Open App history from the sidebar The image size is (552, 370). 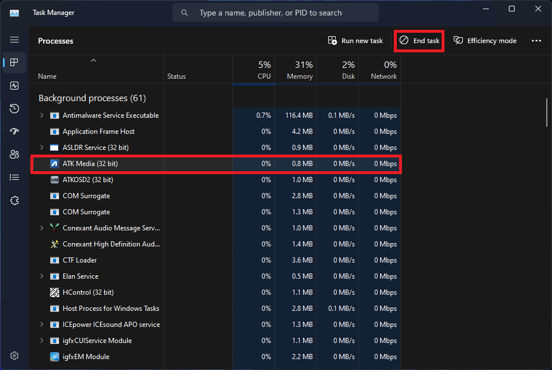tap(14, 109)
